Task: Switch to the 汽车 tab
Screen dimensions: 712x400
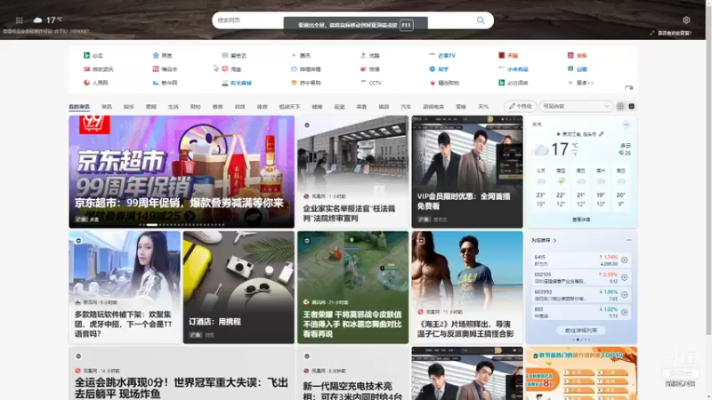Action: tap(406, 107)
